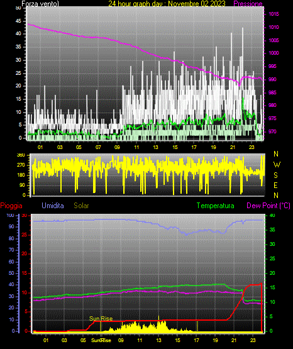Select the blue 'Umidita' legend label
Screen dimensions: 293x349
[x=53, y=206]
